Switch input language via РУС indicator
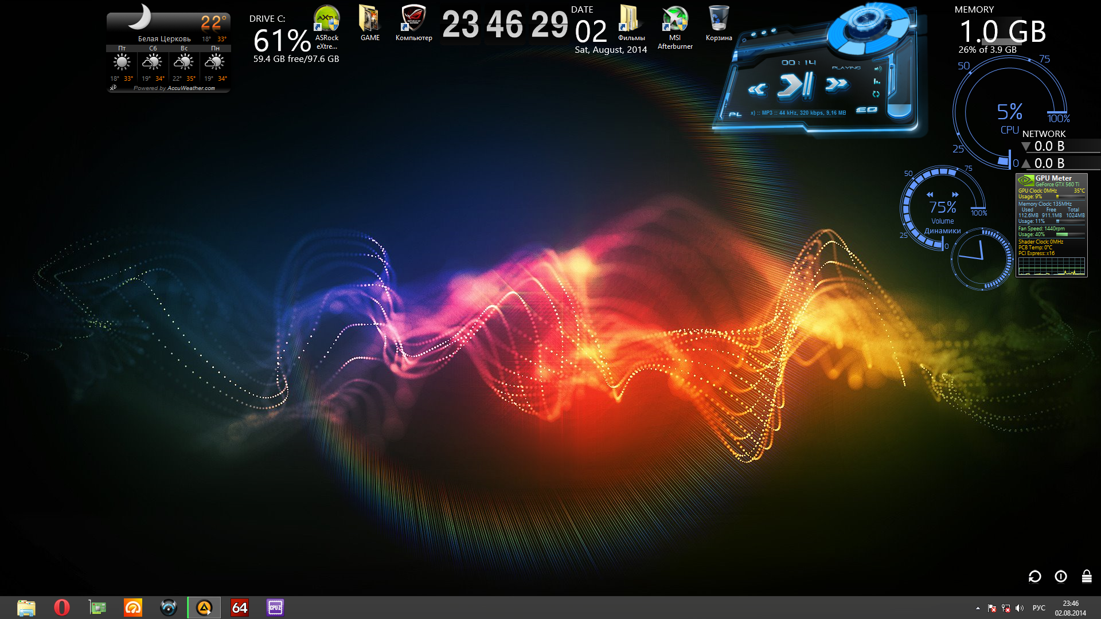Screen dimensions: 1101x619 click(1039, 608)
